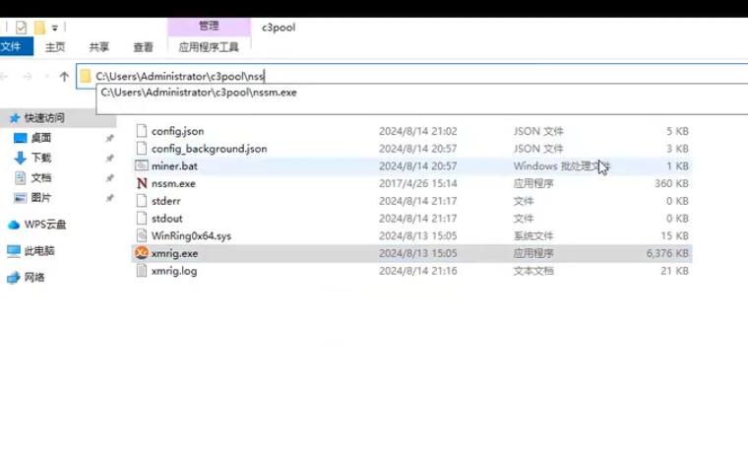Open 图片 in the navigation pane
748x456 pixels.
(x=41, y=197)
